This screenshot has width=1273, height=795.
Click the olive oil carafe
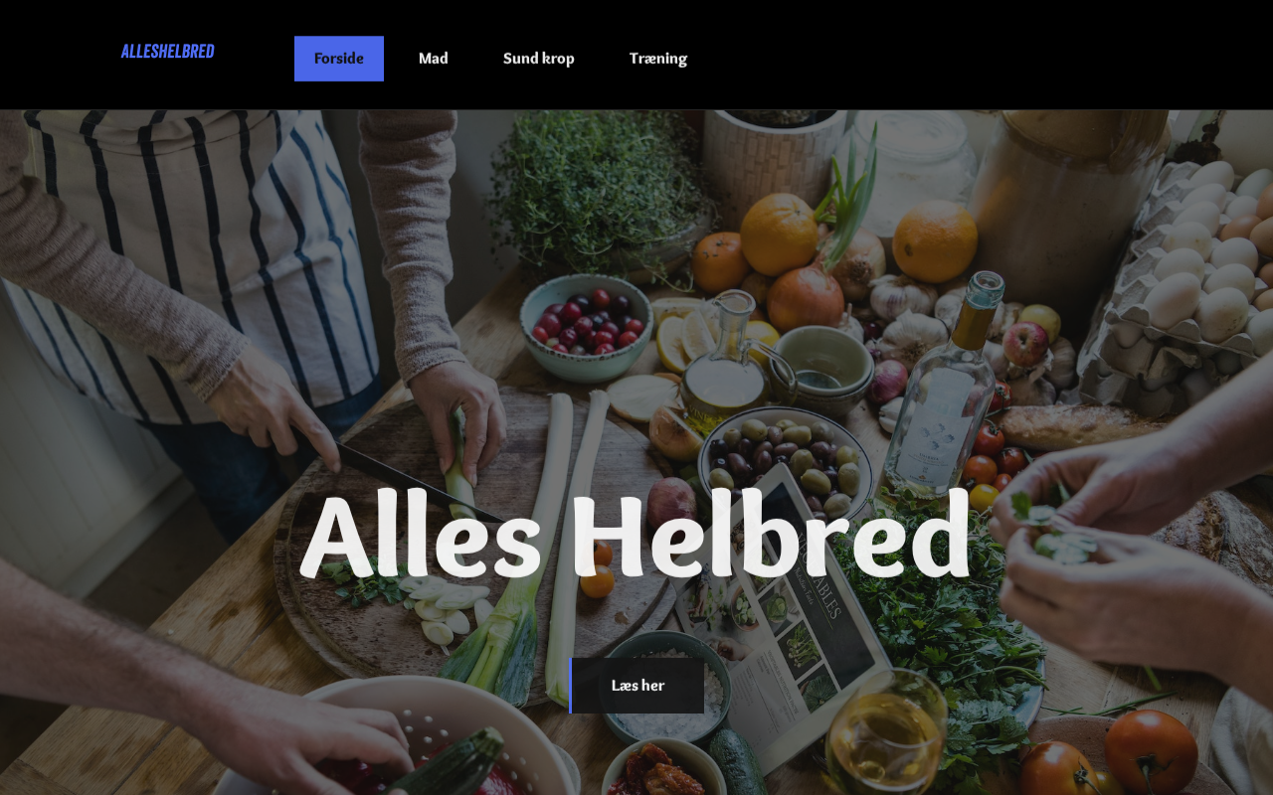click(x=726, y=360)
